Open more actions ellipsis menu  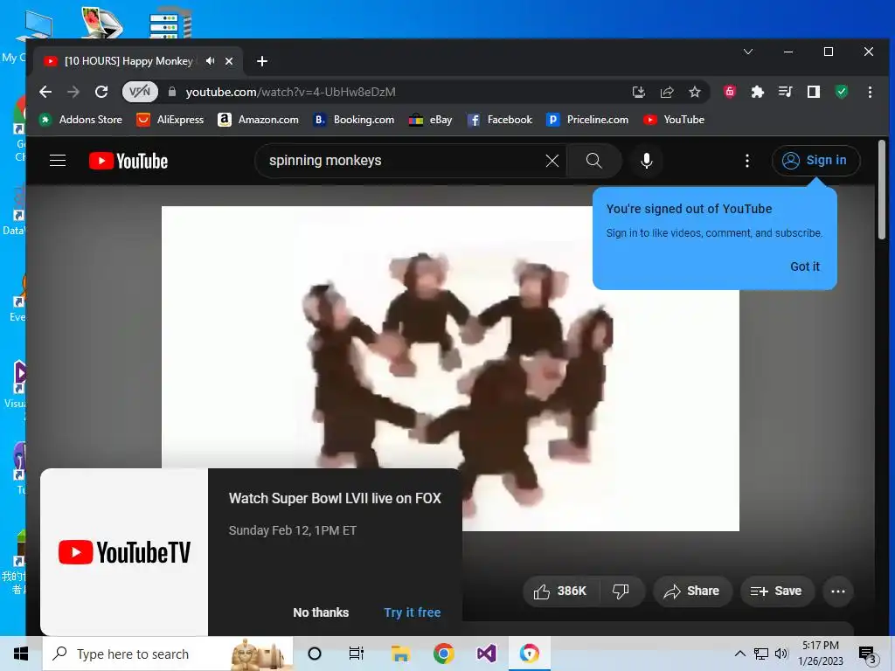[x=838, y=591]
